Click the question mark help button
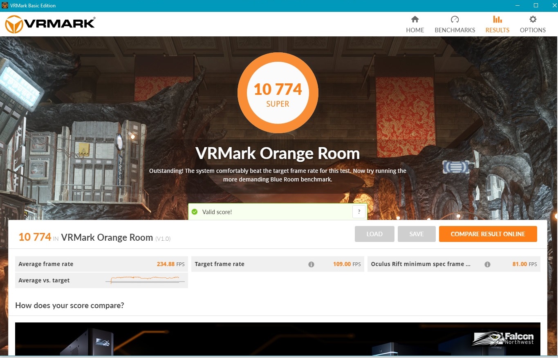 [359, 212]
